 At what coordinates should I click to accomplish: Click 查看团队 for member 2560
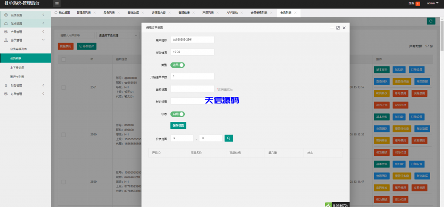pos(382,128)
